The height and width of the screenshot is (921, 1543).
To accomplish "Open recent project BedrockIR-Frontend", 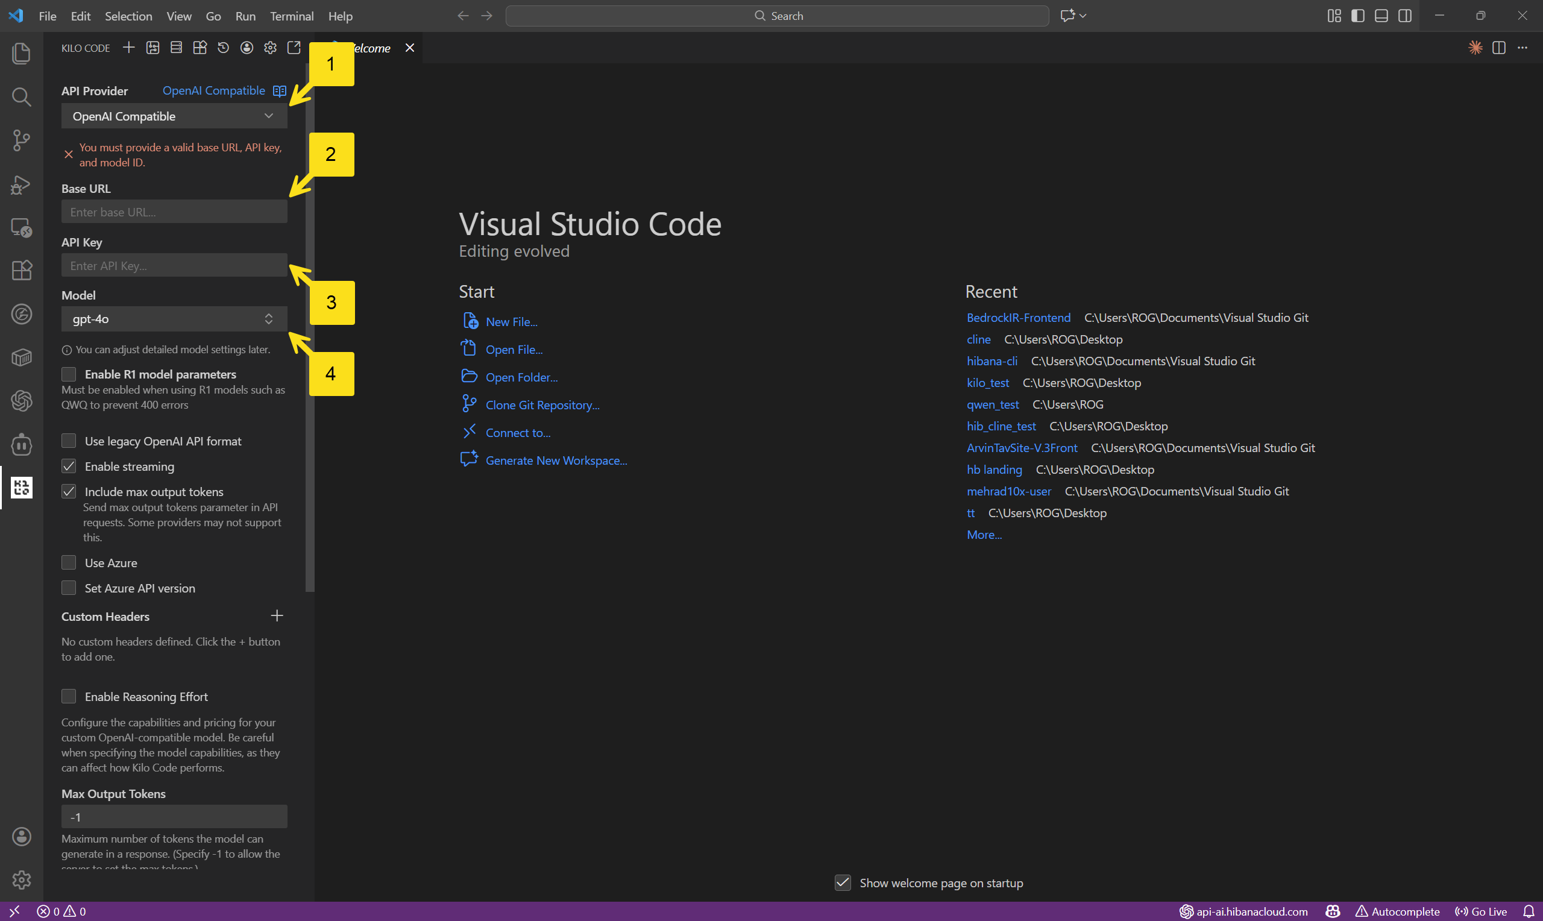I will tap(1018, 318).
